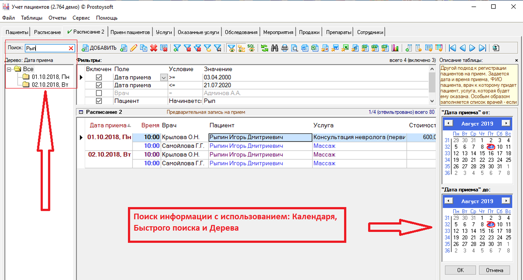
Task: Click the print preview magnifier icon
Action: tap(295, 48)
